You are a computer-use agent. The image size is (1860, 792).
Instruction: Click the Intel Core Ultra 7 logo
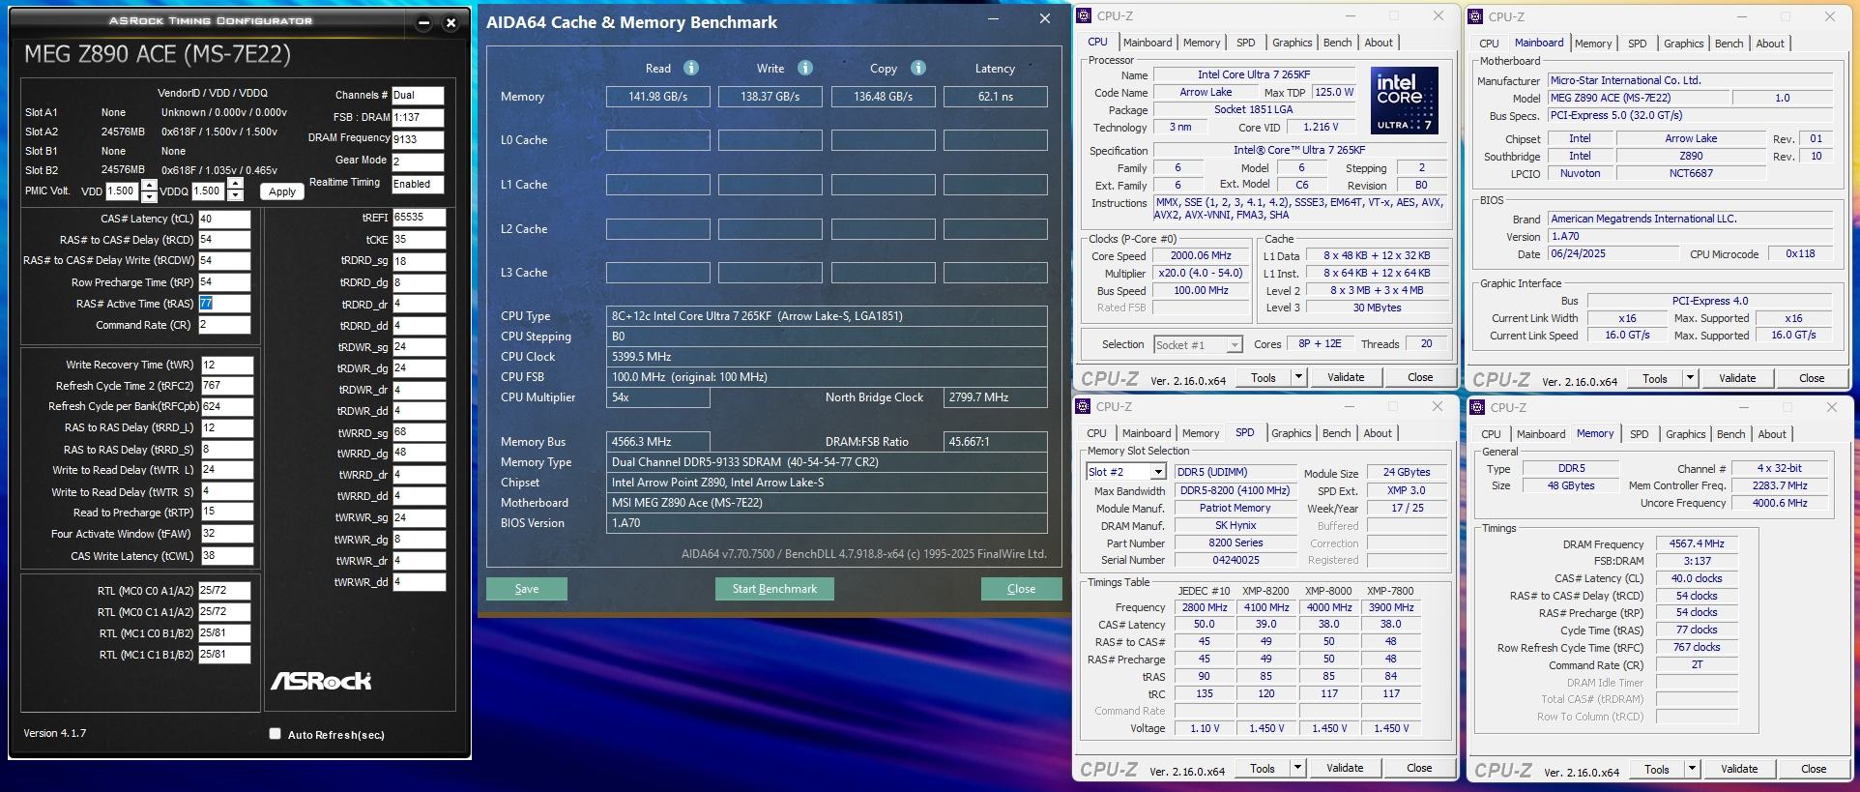[x=1405, y=101]
